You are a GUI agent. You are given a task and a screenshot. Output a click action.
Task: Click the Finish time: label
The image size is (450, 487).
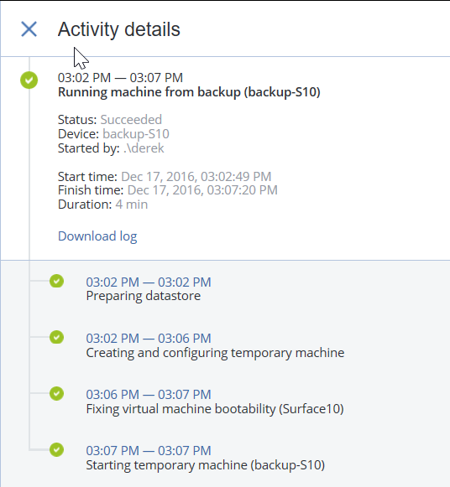click(x=91, y=190)
